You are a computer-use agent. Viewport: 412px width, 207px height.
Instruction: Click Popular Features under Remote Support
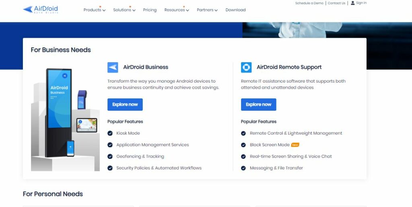(259, 122)
